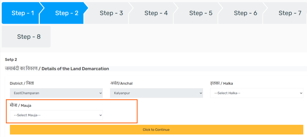Click the मौजा / Mauja field label

(21, 106)
